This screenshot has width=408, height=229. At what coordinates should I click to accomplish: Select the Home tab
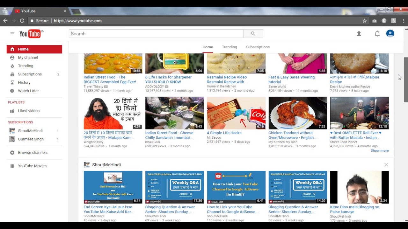[x=208, y=47]
